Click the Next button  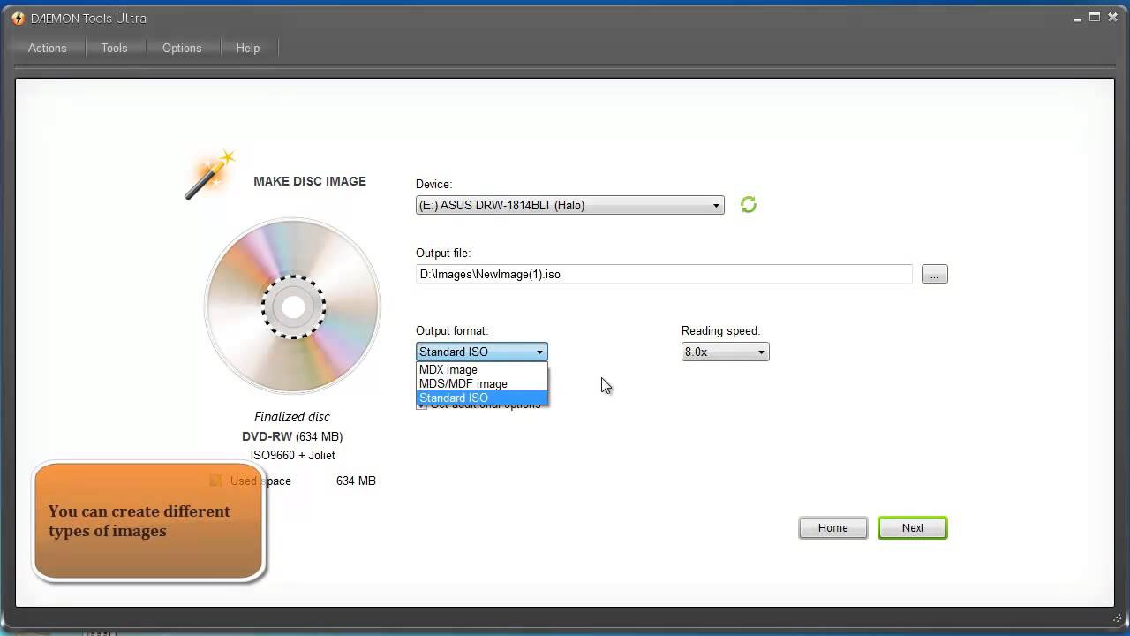pyautogui.click(x=913, y=527)
